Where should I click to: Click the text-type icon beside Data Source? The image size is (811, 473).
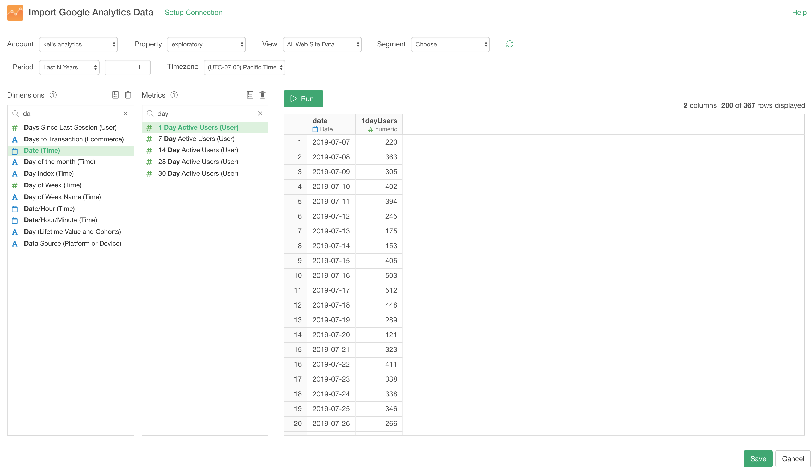[x=15, y=244]
